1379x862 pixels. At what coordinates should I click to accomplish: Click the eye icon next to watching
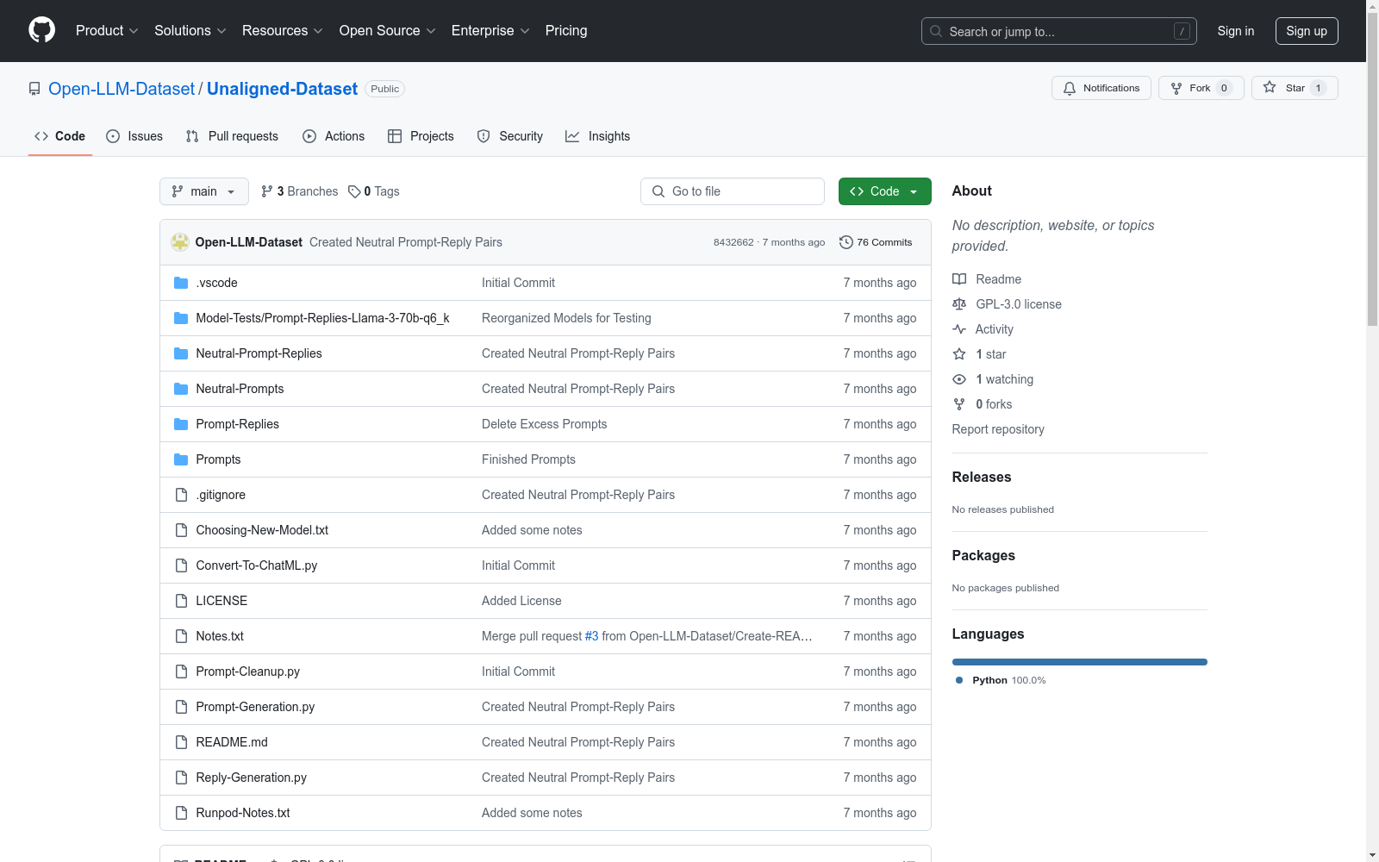(x=959, y=379)
